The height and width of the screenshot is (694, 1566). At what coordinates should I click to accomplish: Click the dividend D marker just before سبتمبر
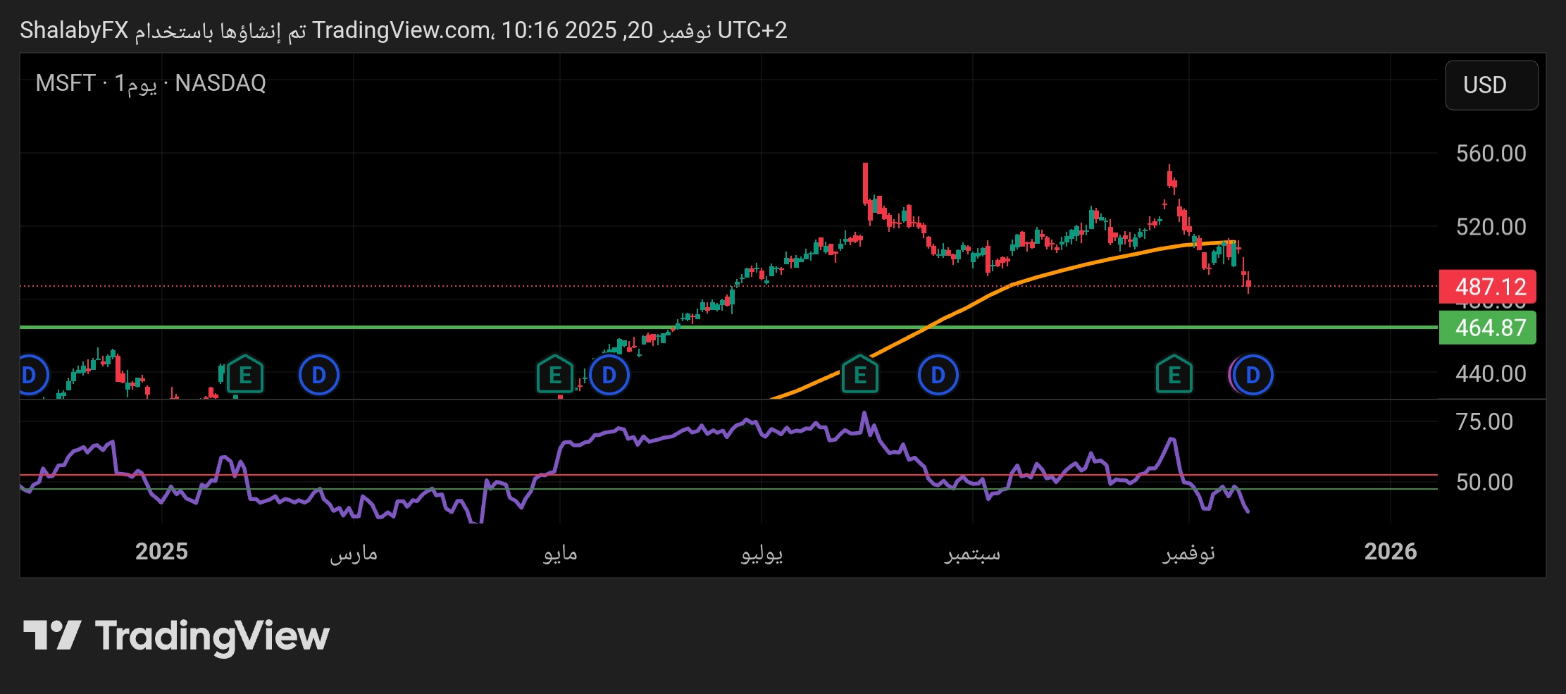pos(938,375)
